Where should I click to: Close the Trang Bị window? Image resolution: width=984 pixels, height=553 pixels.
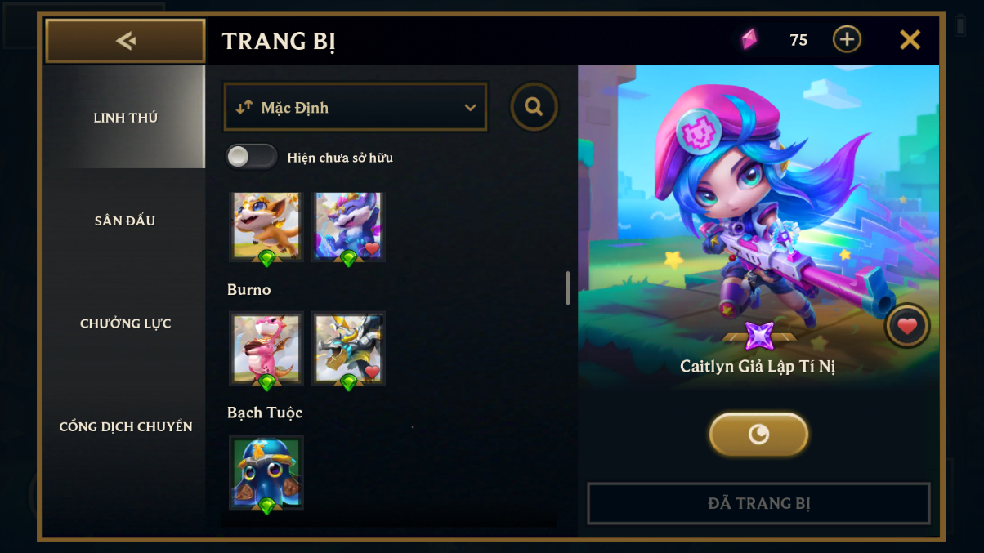coord(910,39)
